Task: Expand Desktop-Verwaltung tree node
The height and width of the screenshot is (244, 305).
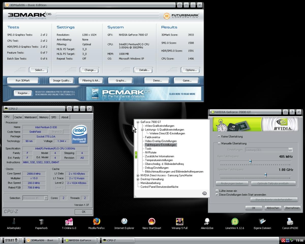Action: pyautogui.click(x=138, y=179)
